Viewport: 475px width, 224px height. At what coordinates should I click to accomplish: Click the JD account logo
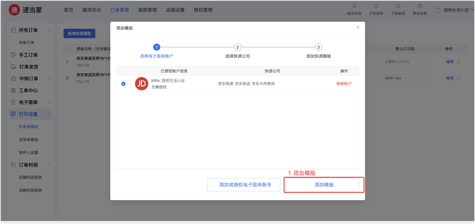(141, 84)
